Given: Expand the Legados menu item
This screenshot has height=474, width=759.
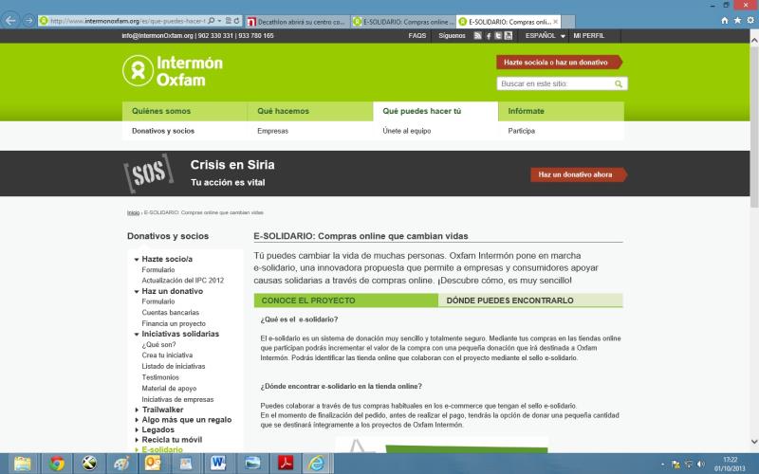Looking at the screenshot, I should (x=137, y=430).
